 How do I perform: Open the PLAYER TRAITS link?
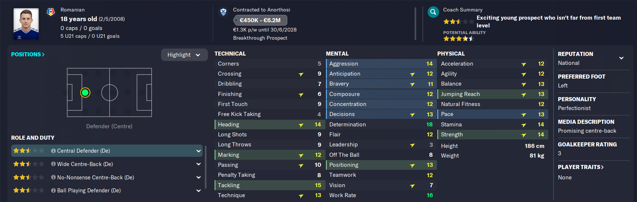(581, 167)
